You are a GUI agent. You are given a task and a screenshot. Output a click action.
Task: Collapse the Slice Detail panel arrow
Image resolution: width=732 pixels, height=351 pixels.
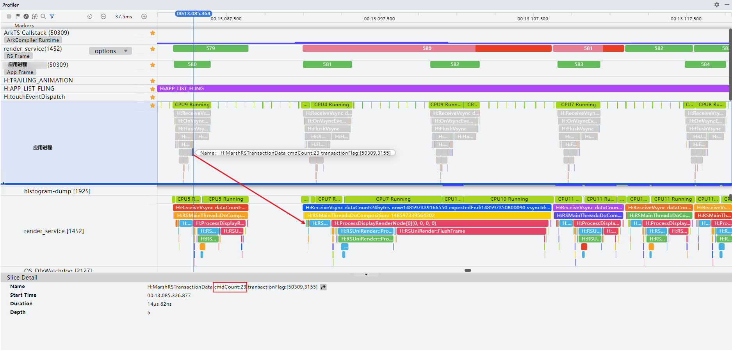(x=366, y=274)
